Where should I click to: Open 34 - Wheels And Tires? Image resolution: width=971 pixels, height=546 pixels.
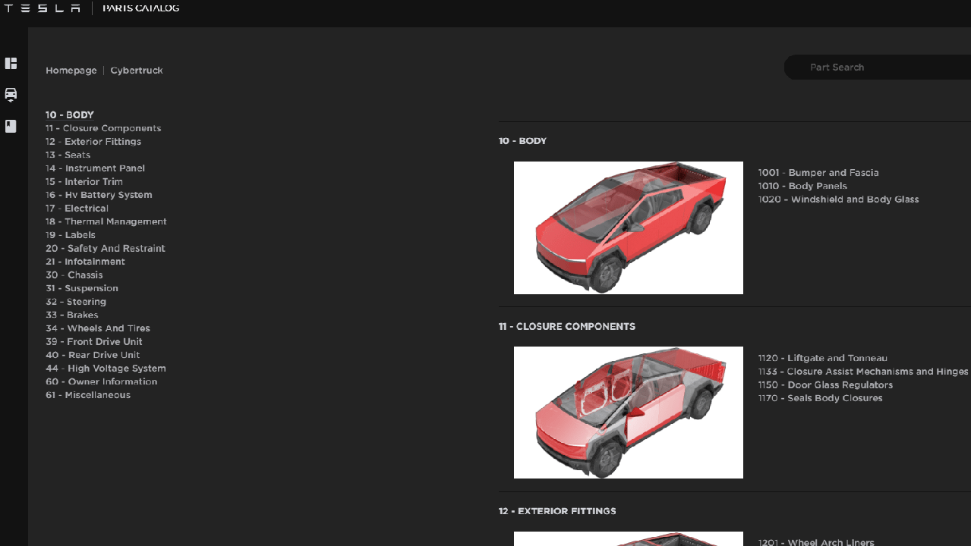tap(98, 328)
